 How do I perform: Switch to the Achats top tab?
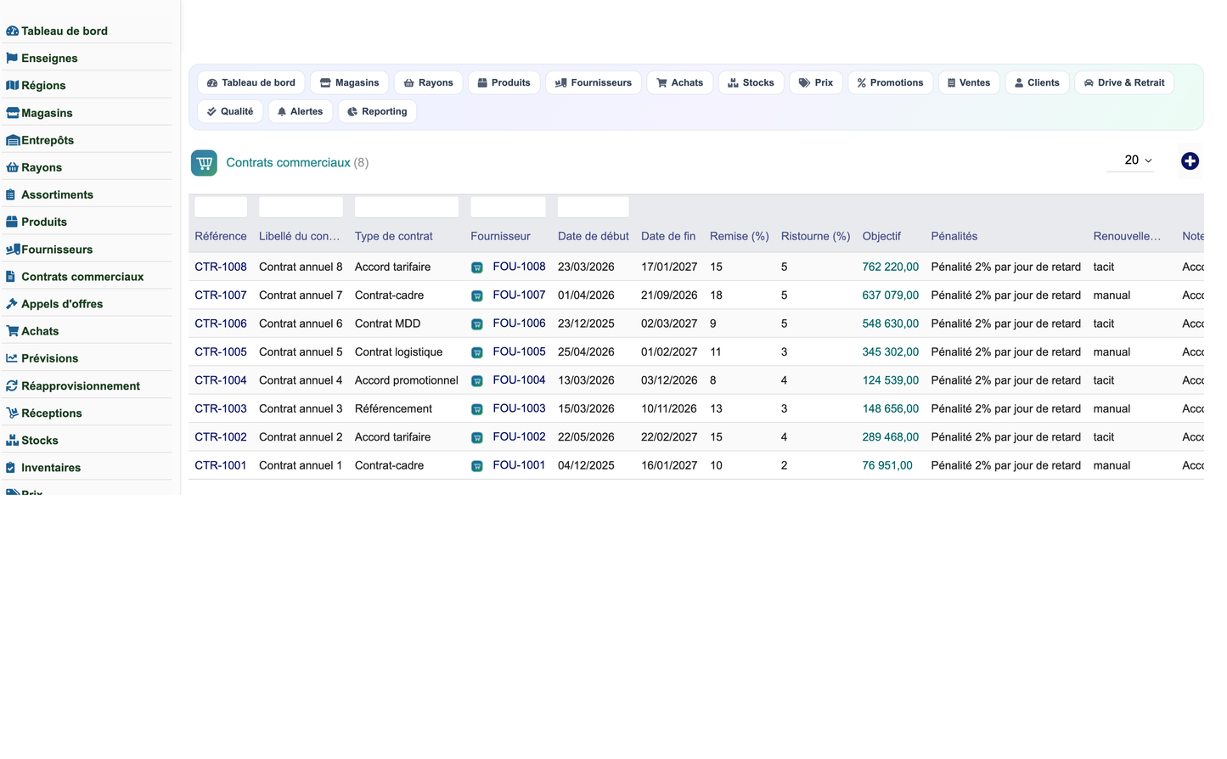point(680,82)
